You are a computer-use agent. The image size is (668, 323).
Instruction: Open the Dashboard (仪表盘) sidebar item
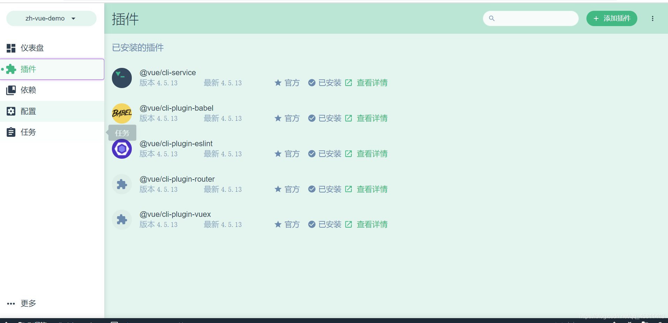[x=52, y=48]
